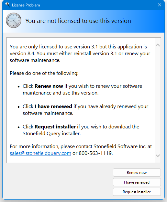The height and width of the screenshot is (202, 167).
Task: Close the License Problem dialog
Action: coord(160,5)
